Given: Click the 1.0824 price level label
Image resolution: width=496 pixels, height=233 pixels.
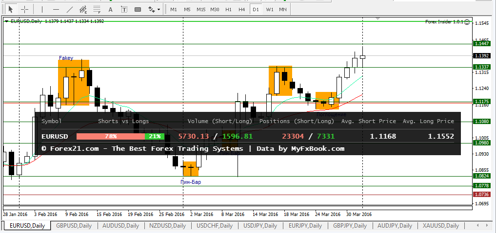Looking at the screenshot, I should pyautogui.click(x=481, y=176).
